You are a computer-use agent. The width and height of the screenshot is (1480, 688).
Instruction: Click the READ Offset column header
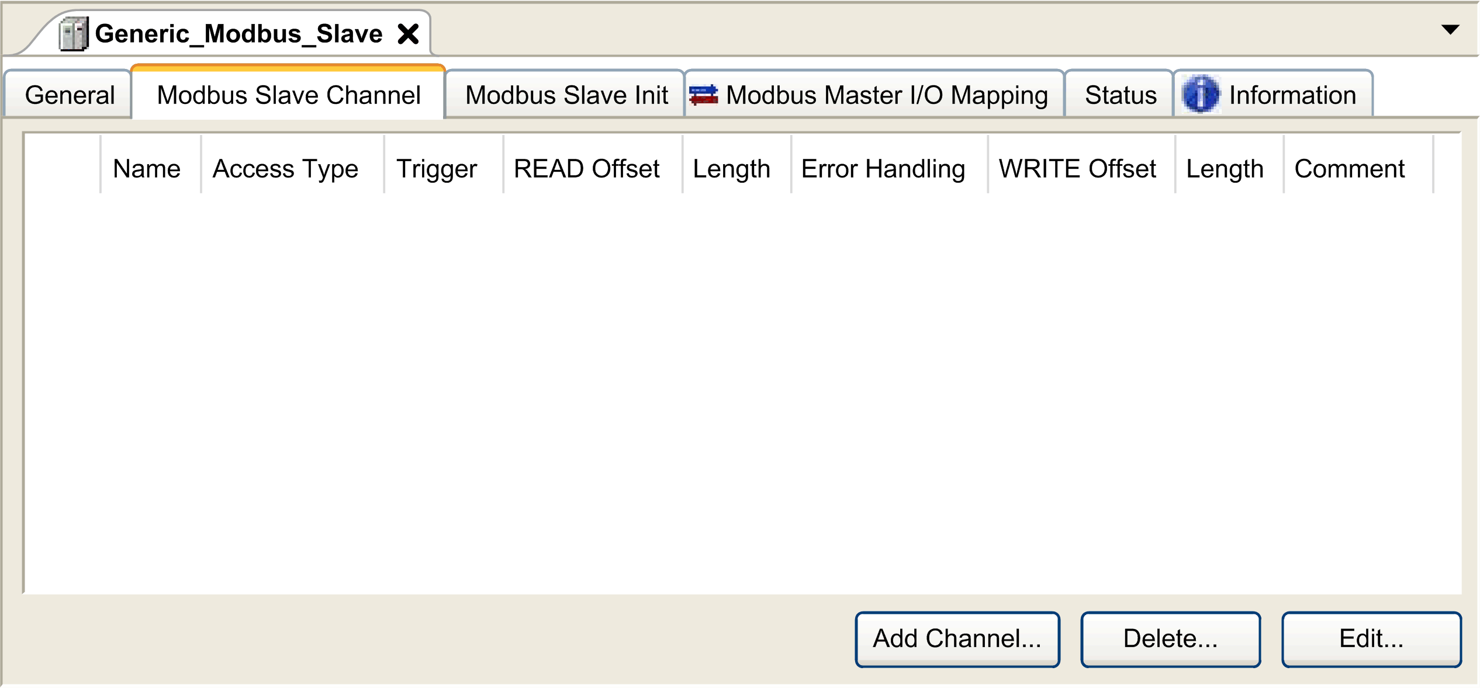click(587, 168)
